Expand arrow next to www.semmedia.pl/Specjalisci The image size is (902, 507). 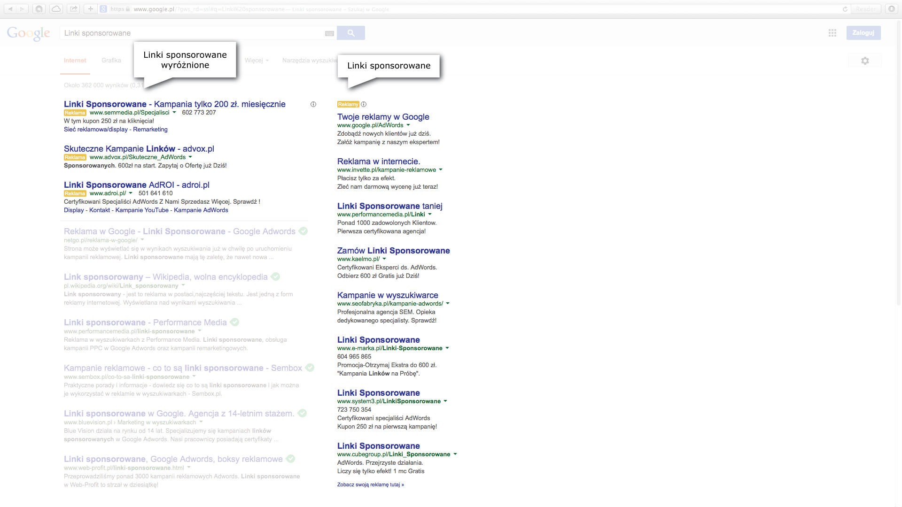174,113
